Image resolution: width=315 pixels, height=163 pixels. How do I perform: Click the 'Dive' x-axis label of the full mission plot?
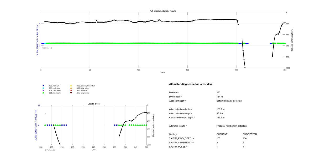pos(163,73)
